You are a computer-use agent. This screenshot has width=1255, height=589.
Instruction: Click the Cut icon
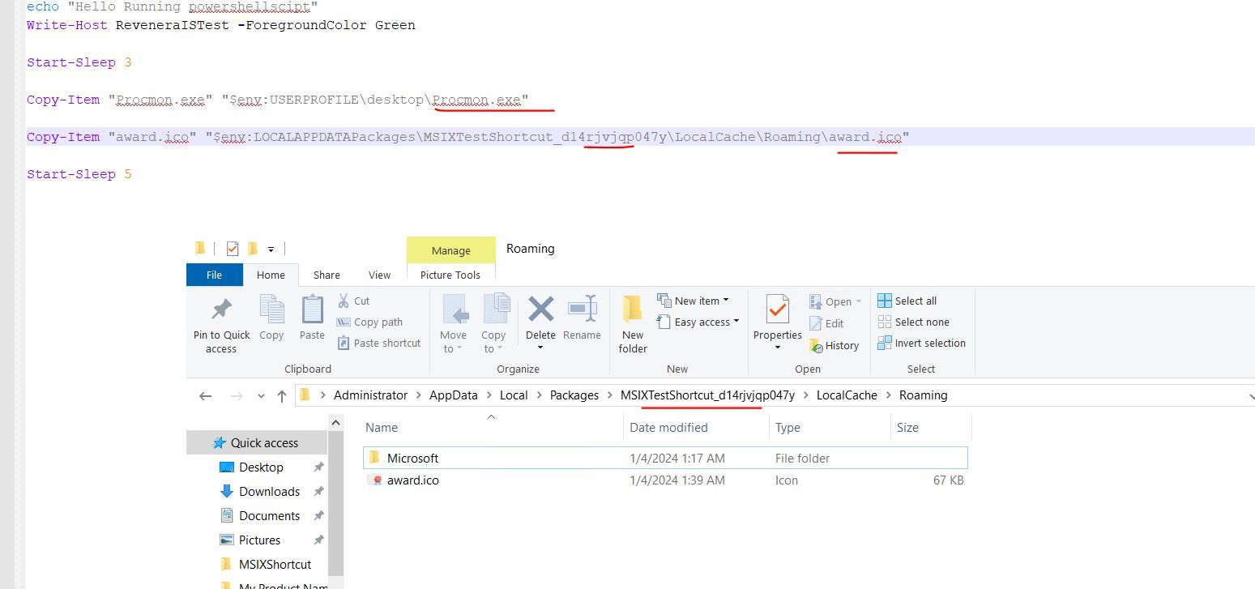[354, 301]
